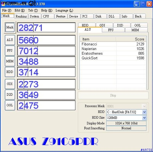This screenshot has width=153, height=152.
Task: Run the full Mark benchmark button
Action: [x=10, y=27]
